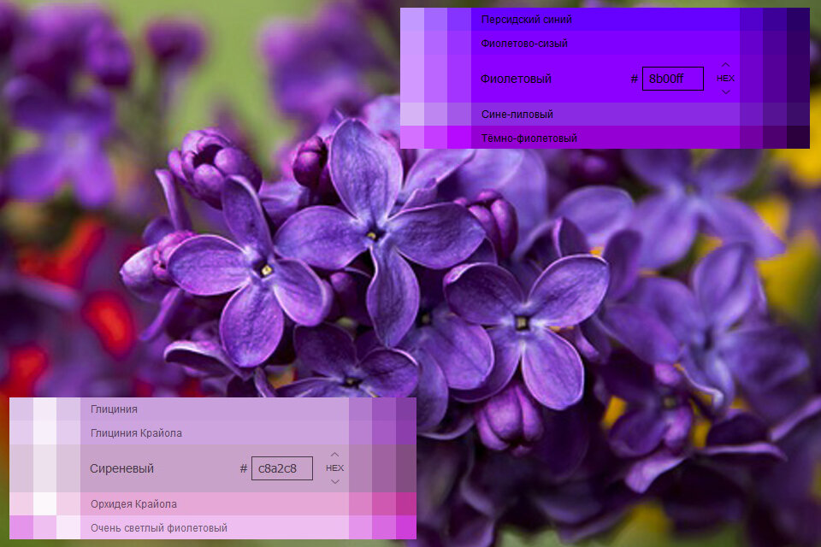Pick the darkest shade swatch of Очень светлый фиолетовый

pyautogui.click(x=406, y=527)
